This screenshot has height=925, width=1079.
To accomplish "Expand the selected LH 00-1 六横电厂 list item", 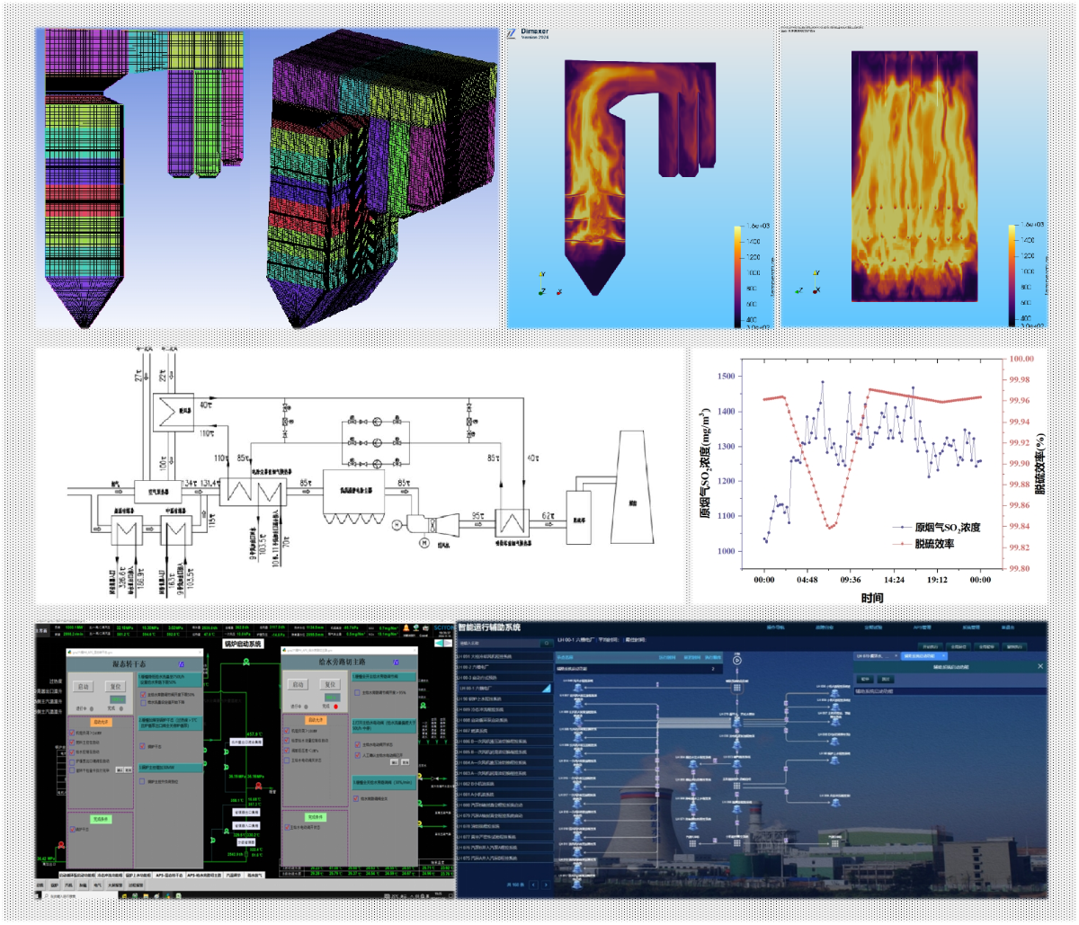I will 545,689.
